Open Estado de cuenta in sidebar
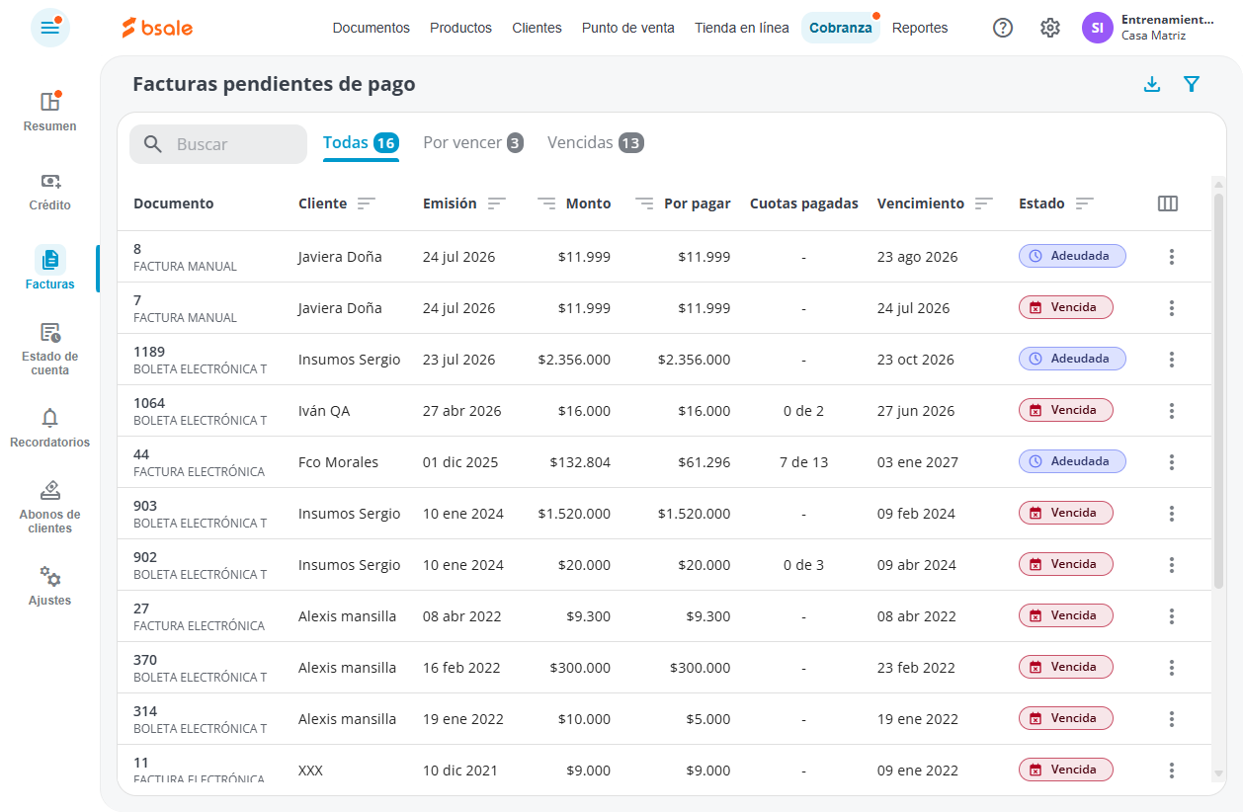The image size is (1243, 812). point(50,349)
